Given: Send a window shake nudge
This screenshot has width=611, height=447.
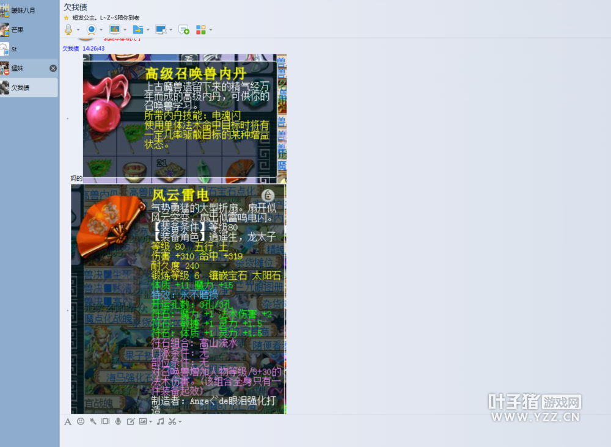Looking at the screenshot, I should (105, 421).
